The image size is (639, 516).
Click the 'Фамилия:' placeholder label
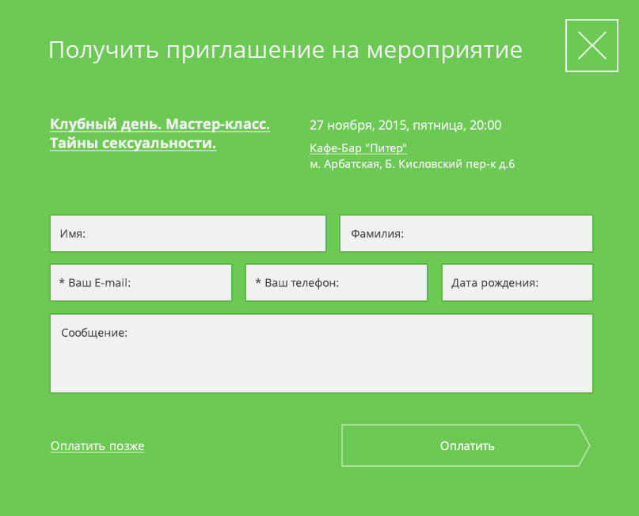(x=378, y=234)
